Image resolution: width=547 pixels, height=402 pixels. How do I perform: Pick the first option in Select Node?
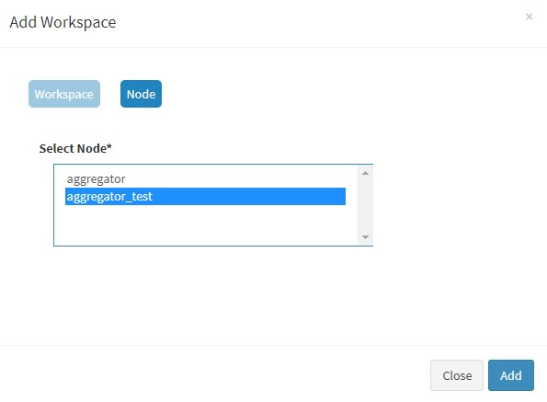(x=205, y=179)
